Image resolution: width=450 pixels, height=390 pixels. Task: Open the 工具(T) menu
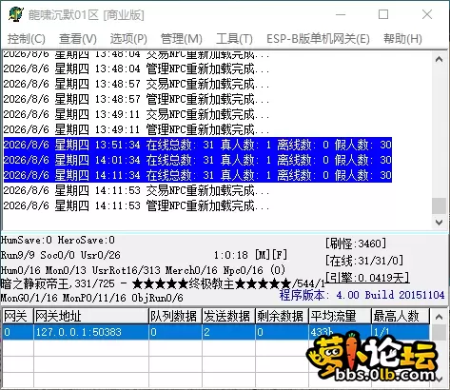click(234, 39)
